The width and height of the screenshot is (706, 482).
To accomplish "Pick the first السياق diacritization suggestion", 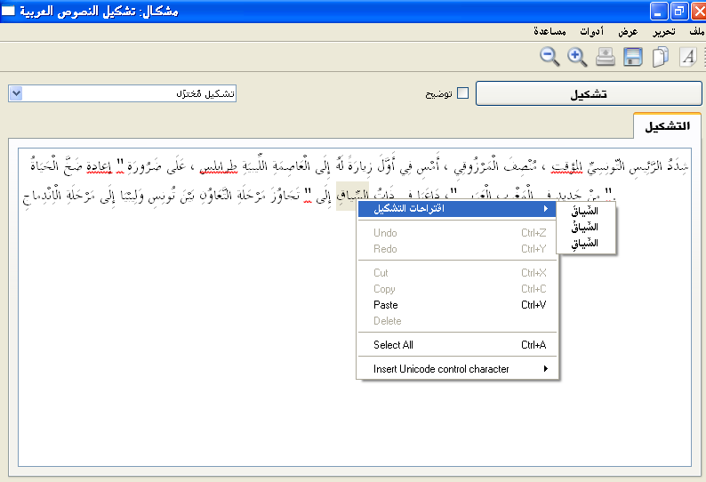I will click(585, 212).
